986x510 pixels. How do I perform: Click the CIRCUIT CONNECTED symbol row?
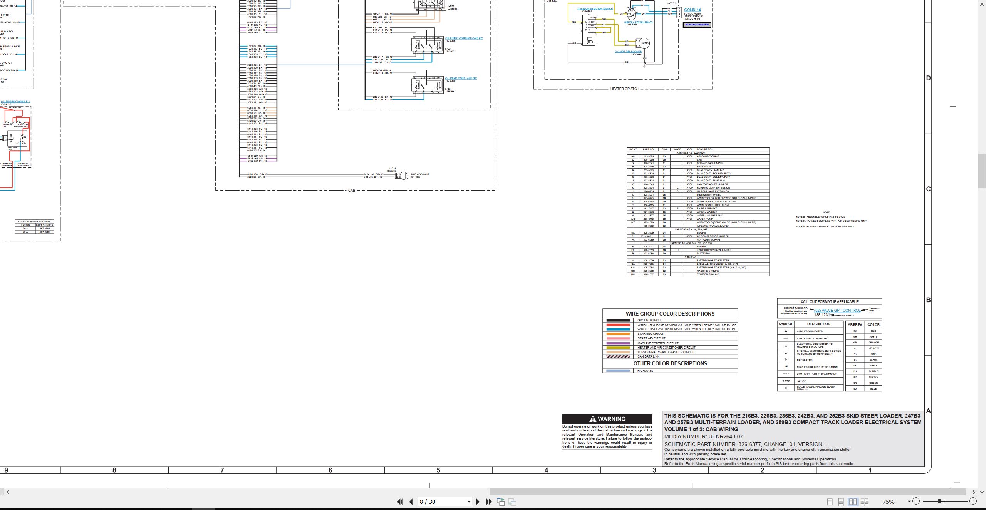coord(810,331)
